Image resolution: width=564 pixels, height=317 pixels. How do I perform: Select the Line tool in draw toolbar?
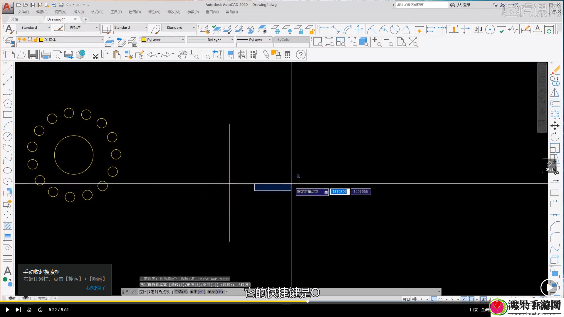pyautogui.click(x=8, y=70)
